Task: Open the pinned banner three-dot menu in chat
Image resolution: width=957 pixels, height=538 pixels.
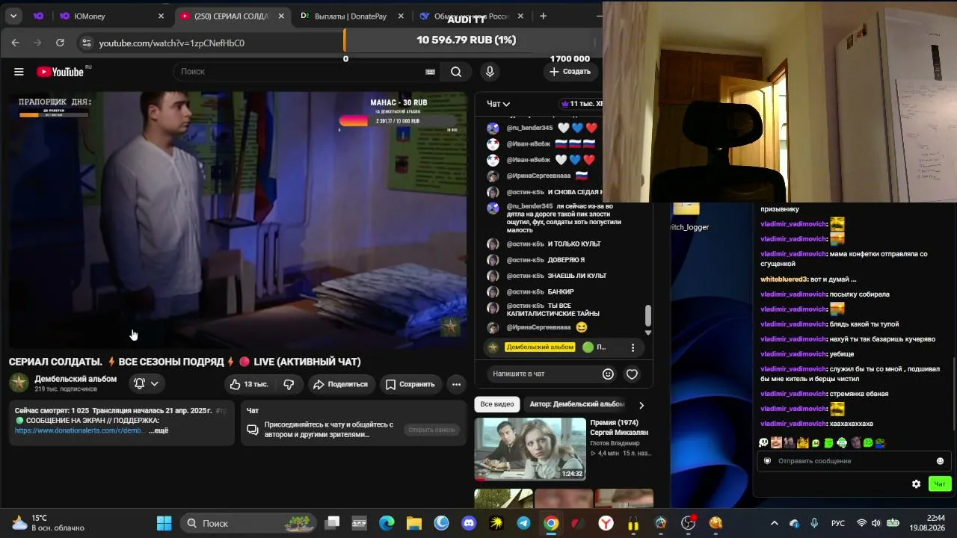Action: [x=633, y=347]
